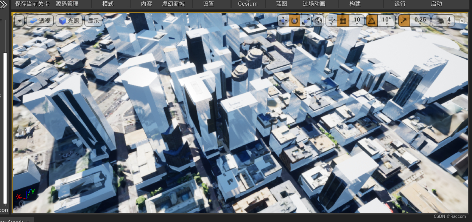
Task: Open the Cesium menu
Action: tap(248, 4)
